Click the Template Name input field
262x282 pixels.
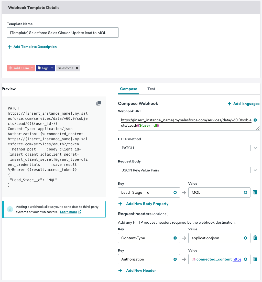[63, 32]
